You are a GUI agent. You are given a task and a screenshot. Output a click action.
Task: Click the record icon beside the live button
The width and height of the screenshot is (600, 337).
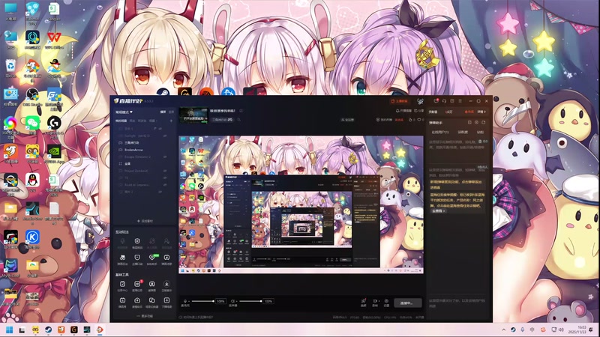coord(375,303)
